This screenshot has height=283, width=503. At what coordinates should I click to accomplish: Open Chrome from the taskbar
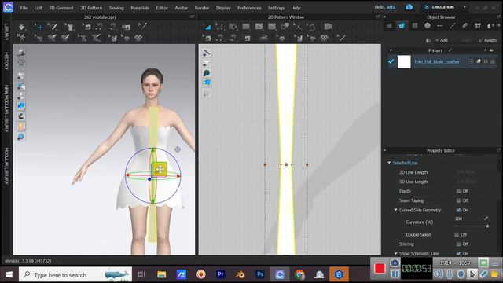click(300, 274)
